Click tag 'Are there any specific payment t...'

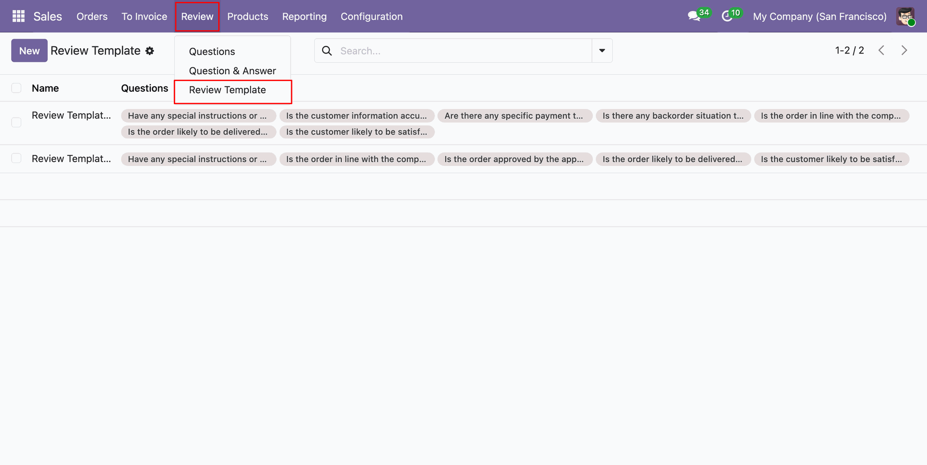[x=515, y=116]
